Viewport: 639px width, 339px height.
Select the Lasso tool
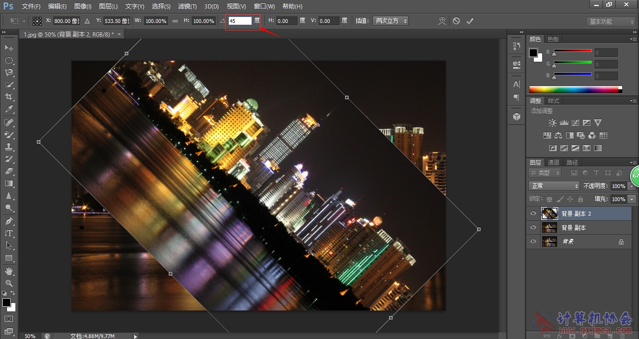coord(9,72)
